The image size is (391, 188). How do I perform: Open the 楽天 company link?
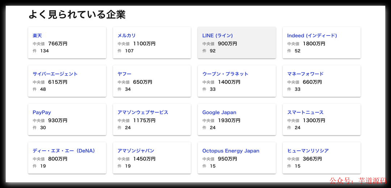(x=37, y=35)
